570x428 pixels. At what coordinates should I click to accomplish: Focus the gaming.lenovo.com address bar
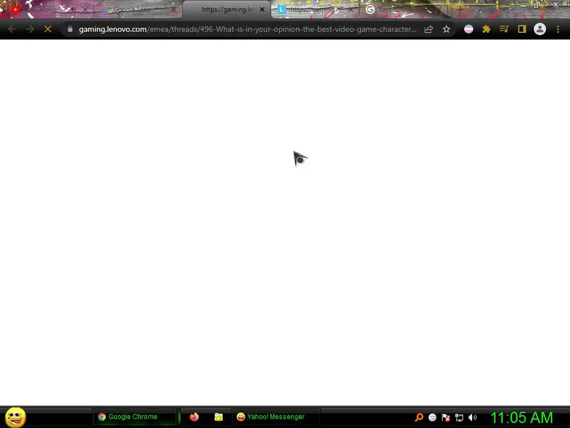[x=247, y=29]
